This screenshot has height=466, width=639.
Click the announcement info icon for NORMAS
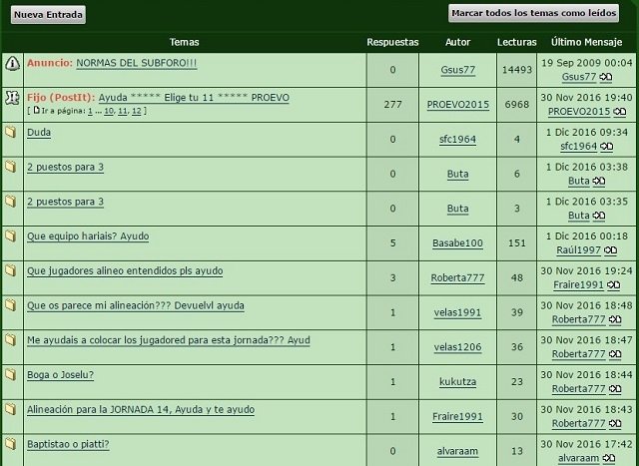coord(13,63)
